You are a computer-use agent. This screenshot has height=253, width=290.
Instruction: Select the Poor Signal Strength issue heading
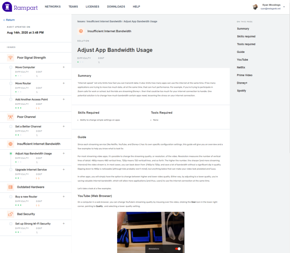[32, 58]
